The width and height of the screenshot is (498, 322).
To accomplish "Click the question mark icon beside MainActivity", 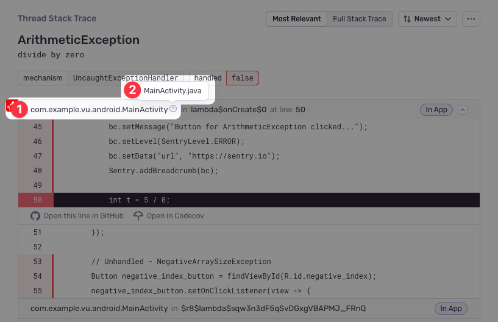I will coord(173,109).
